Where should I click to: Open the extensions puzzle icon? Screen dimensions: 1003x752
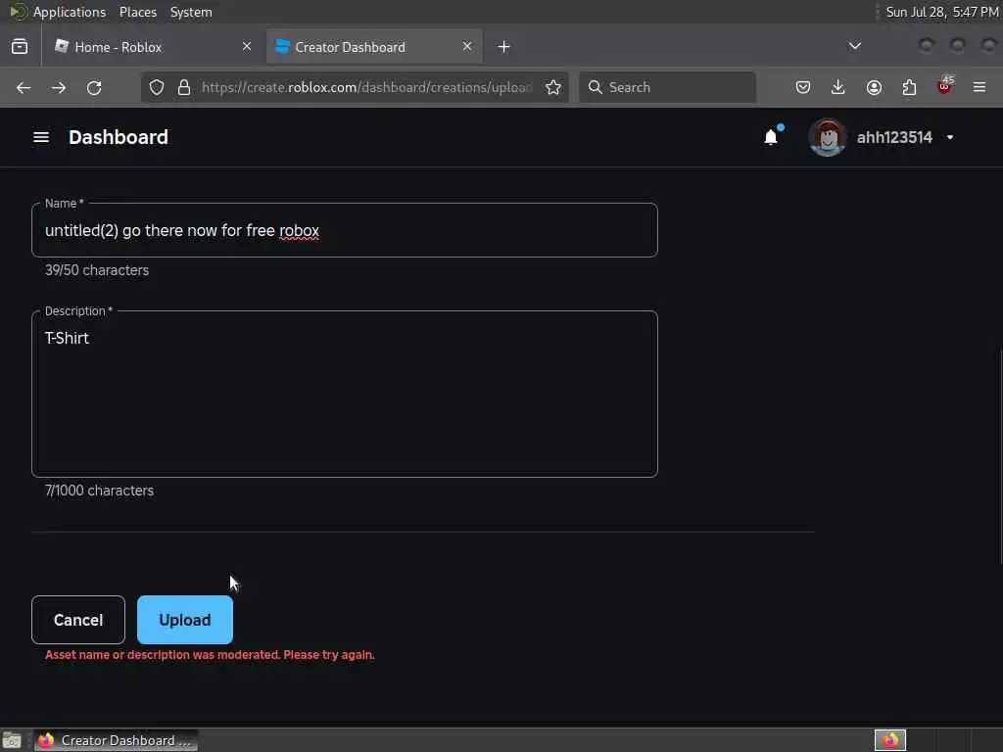click(909, 87)
